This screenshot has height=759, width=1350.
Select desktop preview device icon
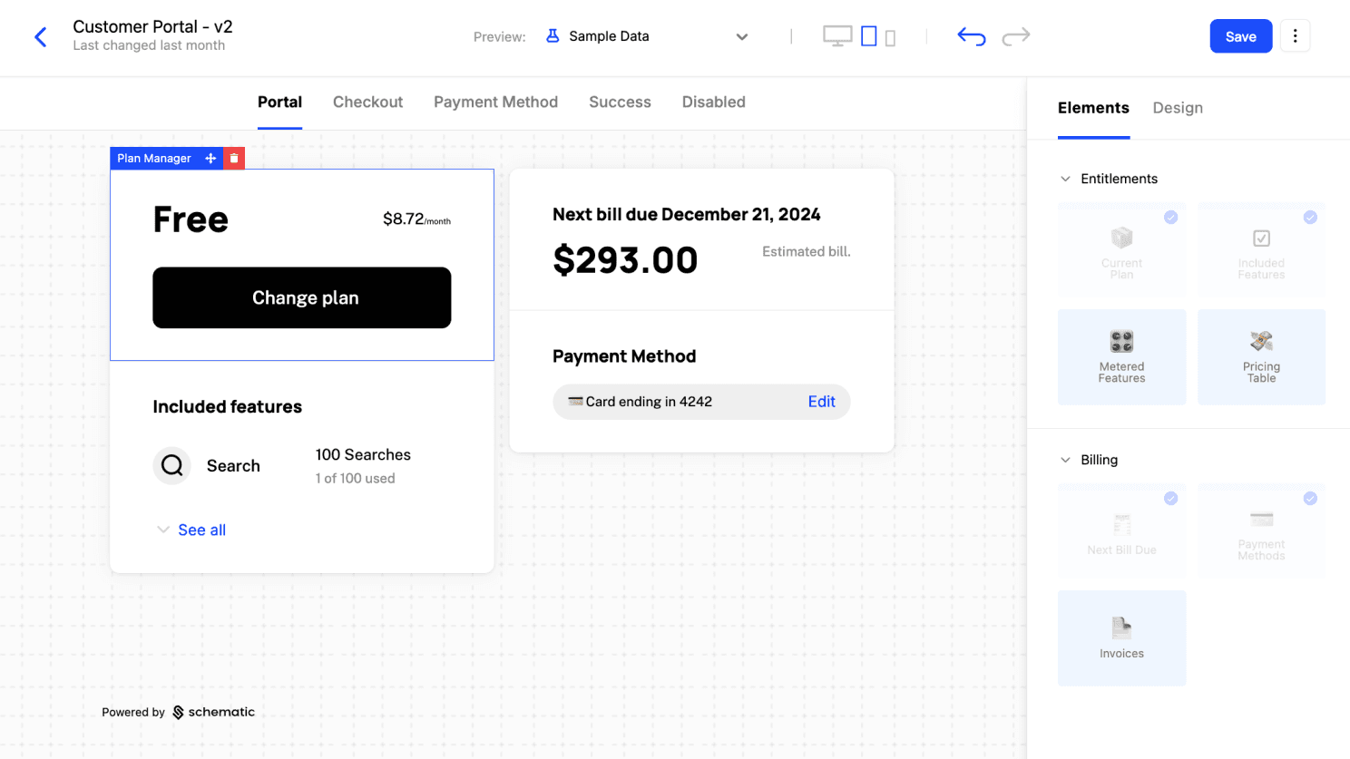pyautogui.click(x=836, y=36)
